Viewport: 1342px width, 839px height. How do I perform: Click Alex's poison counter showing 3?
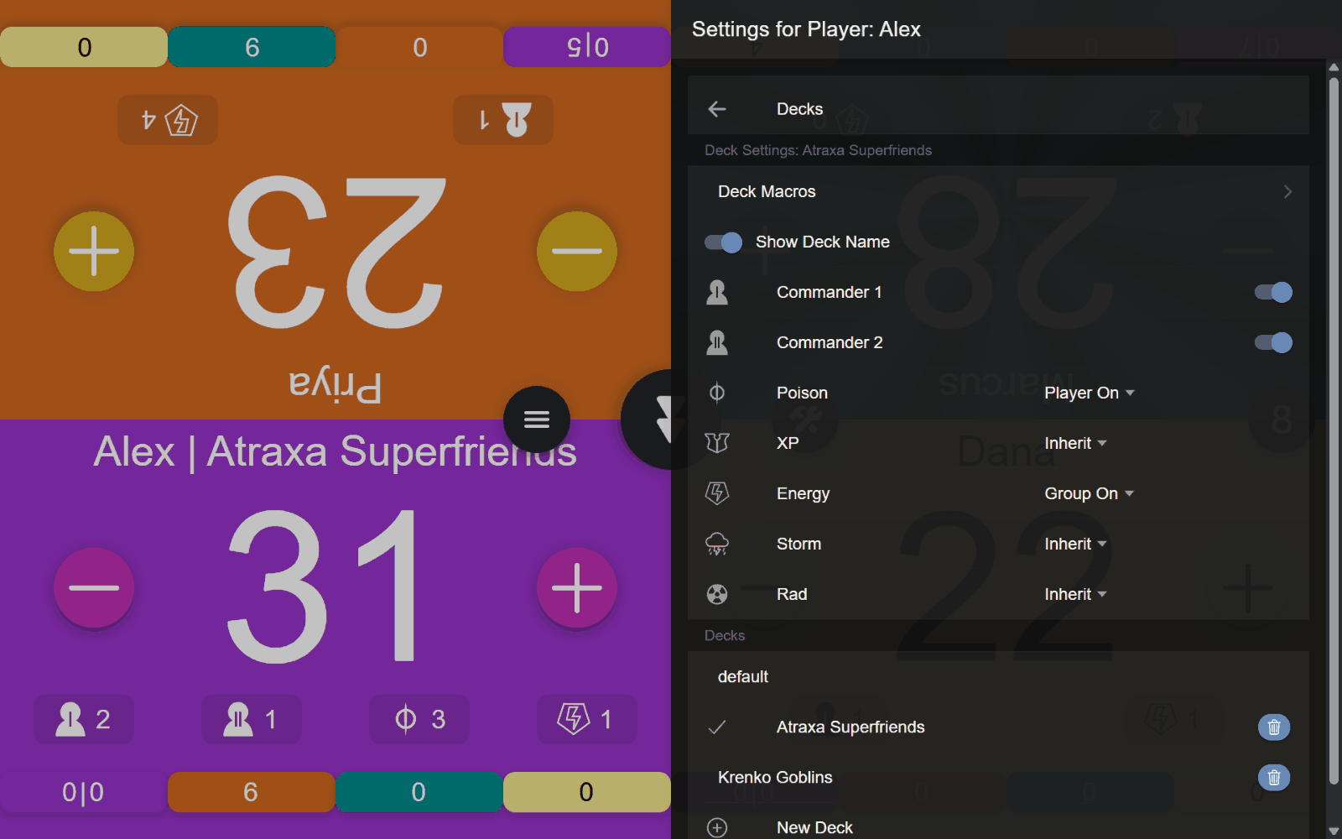(419, 719)
